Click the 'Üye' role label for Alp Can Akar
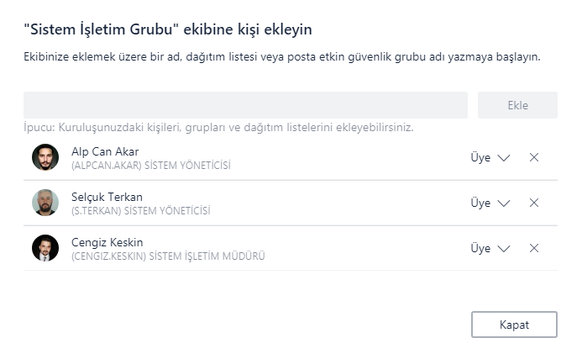This screenshot has width=582, height=359. (480, 157)
